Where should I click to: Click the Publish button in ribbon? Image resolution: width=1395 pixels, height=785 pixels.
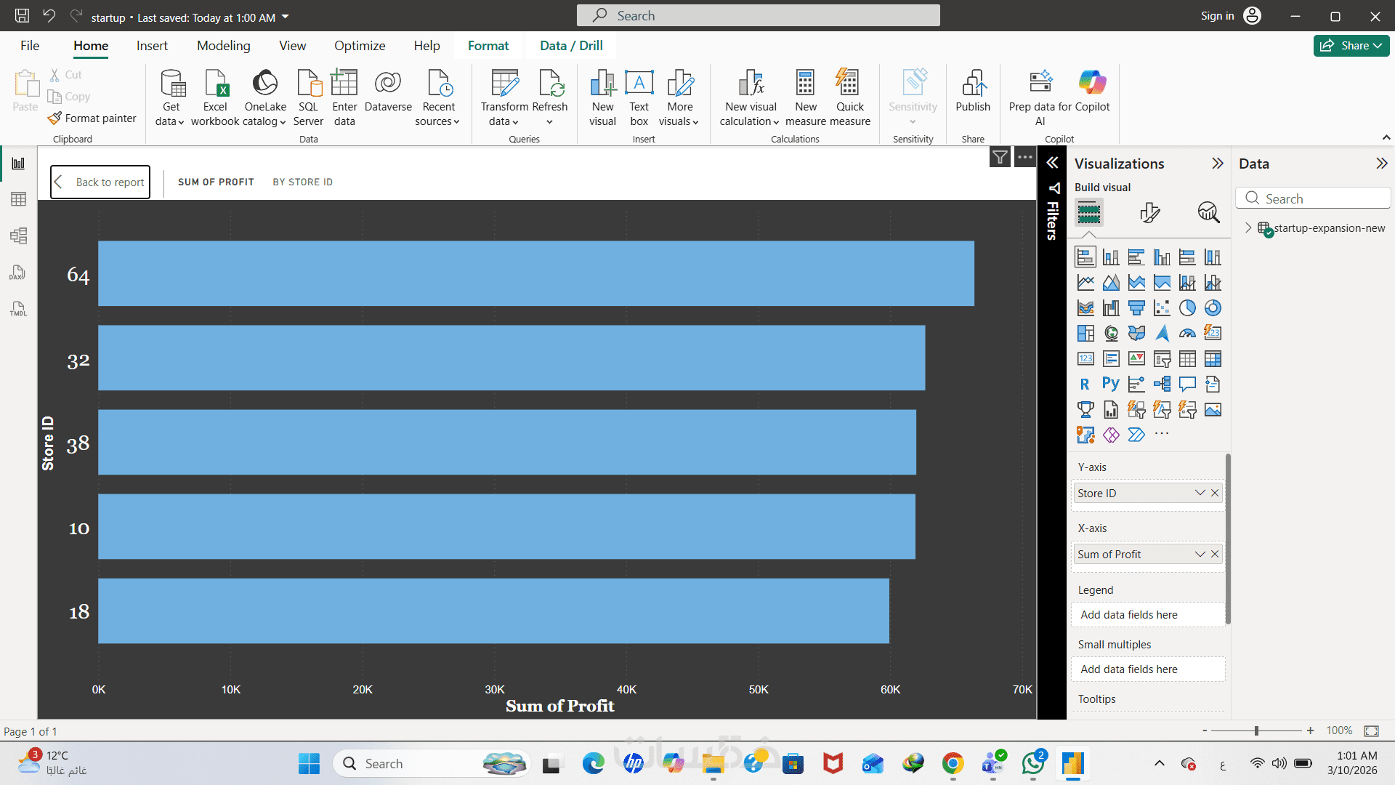click(972, 92)
